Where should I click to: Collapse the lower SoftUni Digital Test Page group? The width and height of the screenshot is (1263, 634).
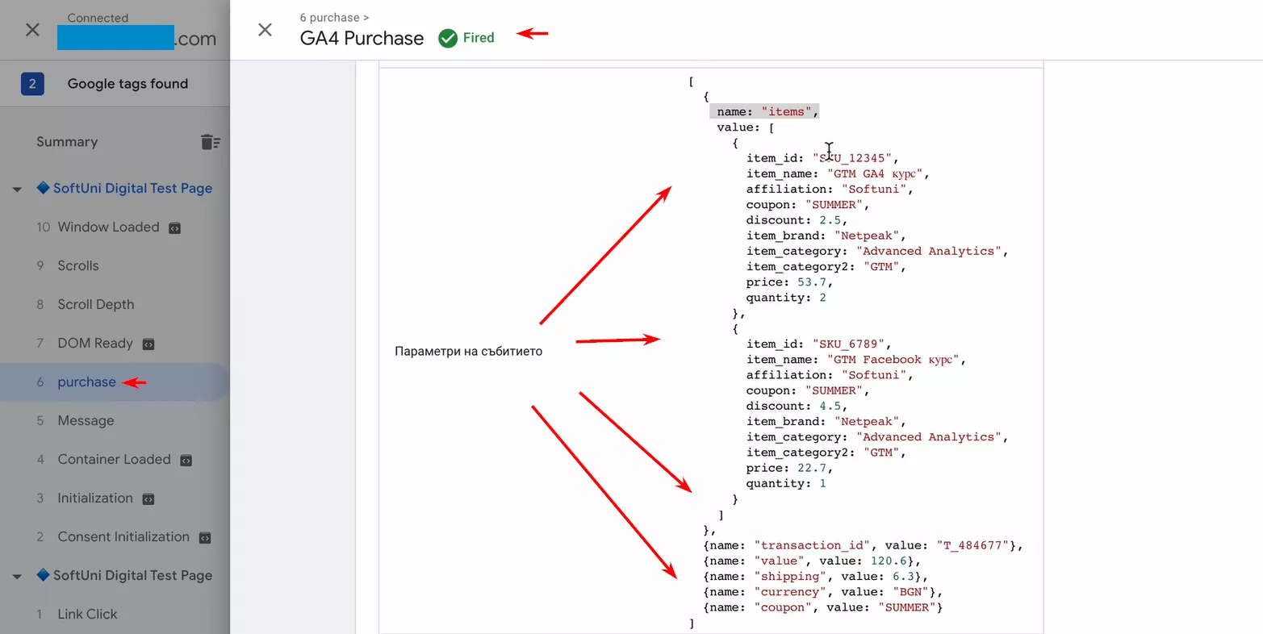[x=17, y=577]
